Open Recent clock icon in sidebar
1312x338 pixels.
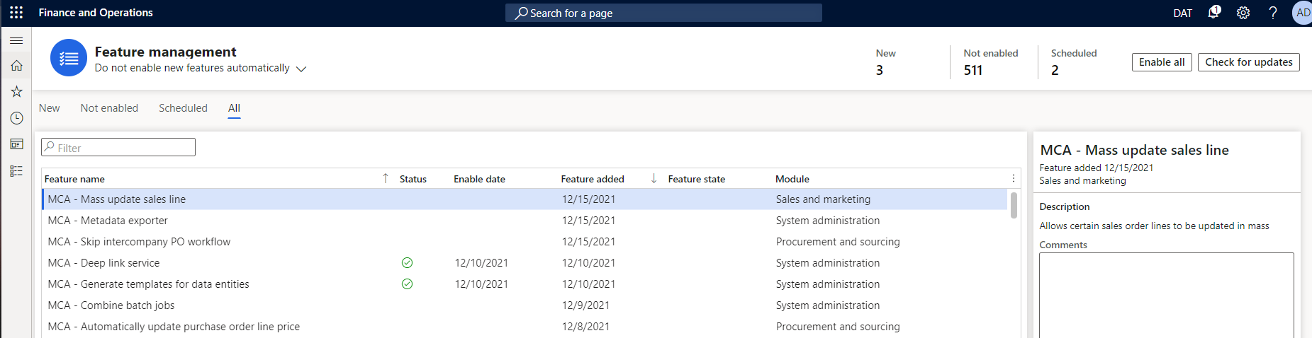pyautogui.click(x=16, y=118)
